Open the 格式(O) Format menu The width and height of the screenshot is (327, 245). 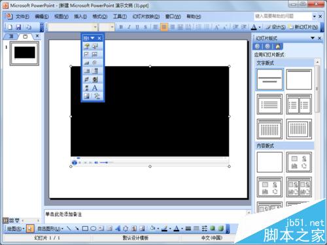click(x=100, y=16)
